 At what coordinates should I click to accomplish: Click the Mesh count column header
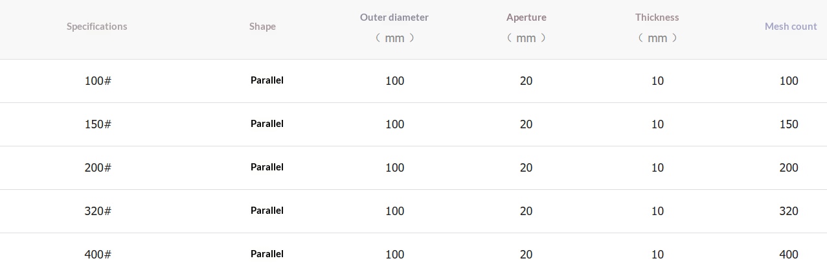[x=790, y=27]
